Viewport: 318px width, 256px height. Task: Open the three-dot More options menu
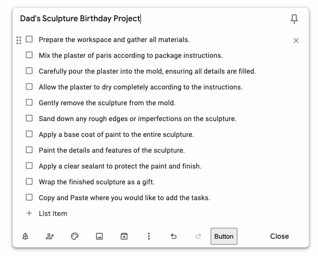click(x=149, y=236)
